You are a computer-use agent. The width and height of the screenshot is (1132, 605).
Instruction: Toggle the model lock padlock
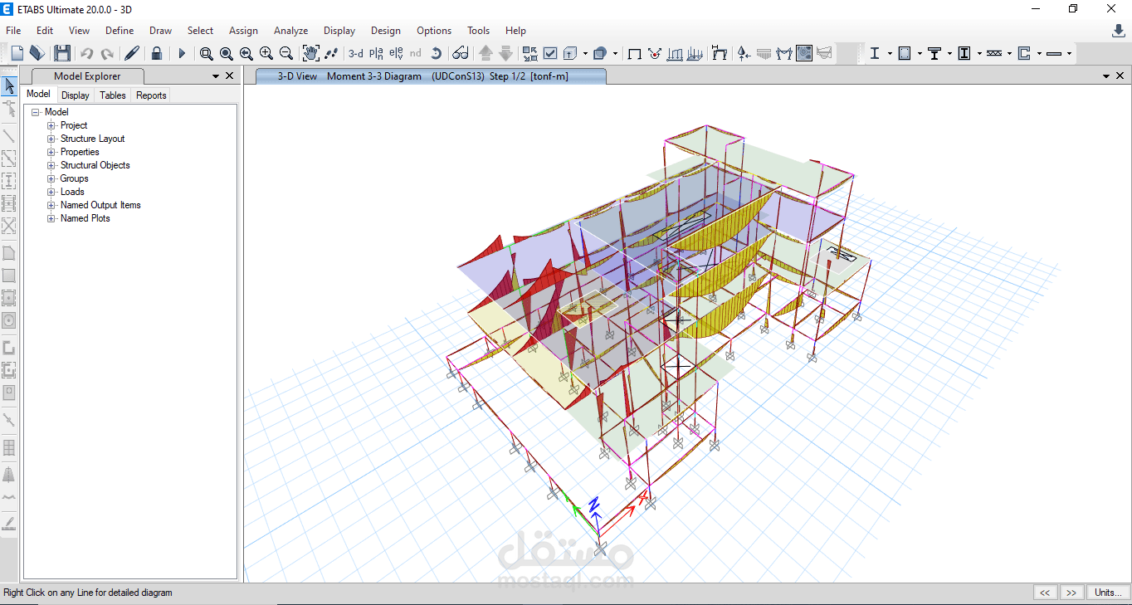157,53
